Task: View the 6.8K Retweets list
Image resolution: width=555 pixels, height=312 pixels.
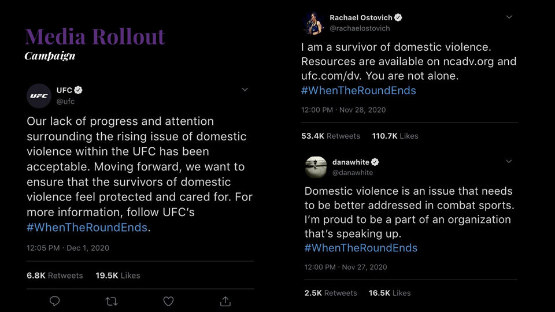Action: (x=55, y=275)
